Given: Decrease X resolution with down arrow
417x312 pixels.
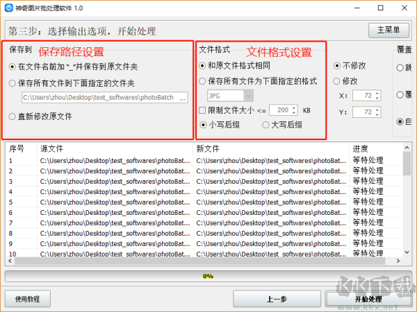Looking at the screenshot, I should tap(377, 98).
